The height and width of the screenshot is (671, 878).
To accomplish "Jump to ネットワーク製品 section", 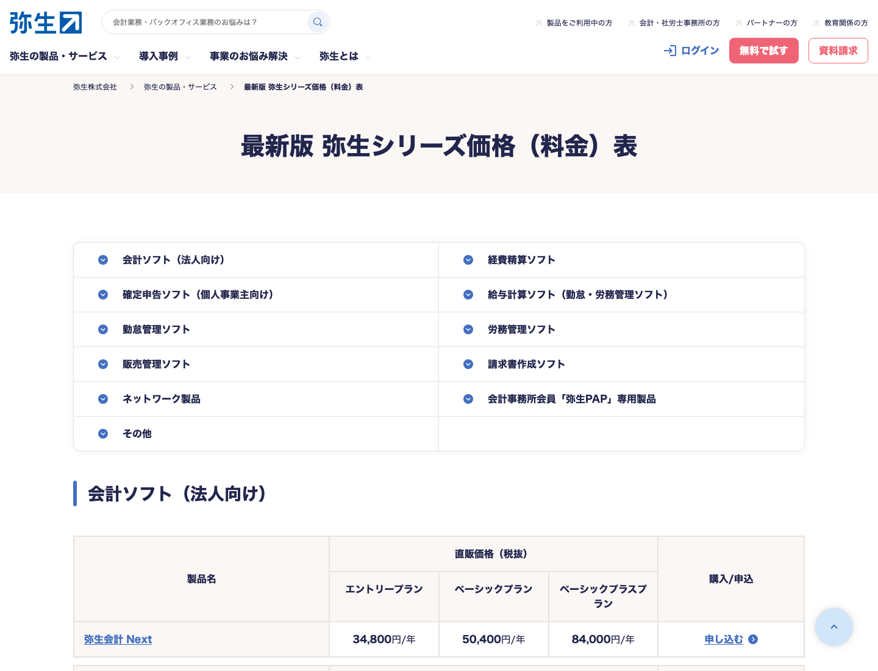I will [x=256, y=399].
